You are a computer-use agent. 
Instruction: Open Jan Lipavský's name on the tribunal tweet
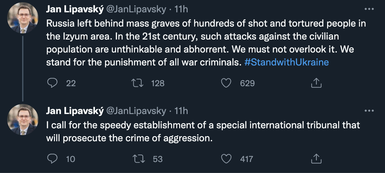pyautogui.click(x=75, y=111)
